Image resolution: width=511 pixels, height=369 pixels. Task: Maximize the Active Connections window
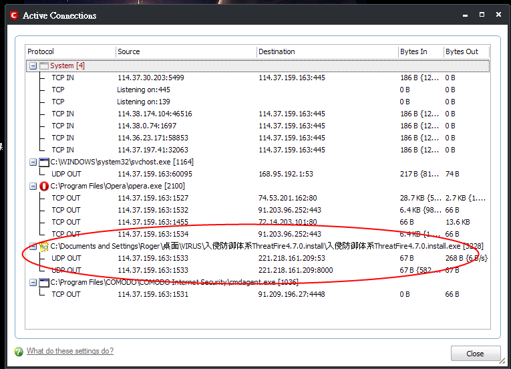click(482, 15)
